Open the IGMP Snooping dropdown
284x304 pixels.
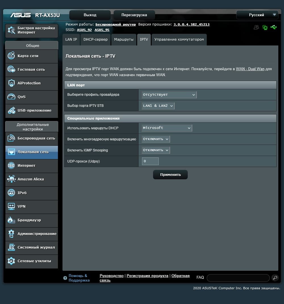click(156, 150)
